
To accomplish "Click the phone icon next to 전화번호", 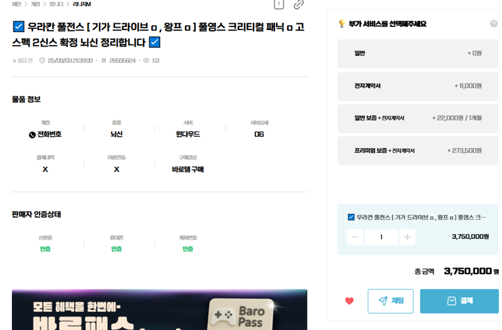I will tap(32, 135).
